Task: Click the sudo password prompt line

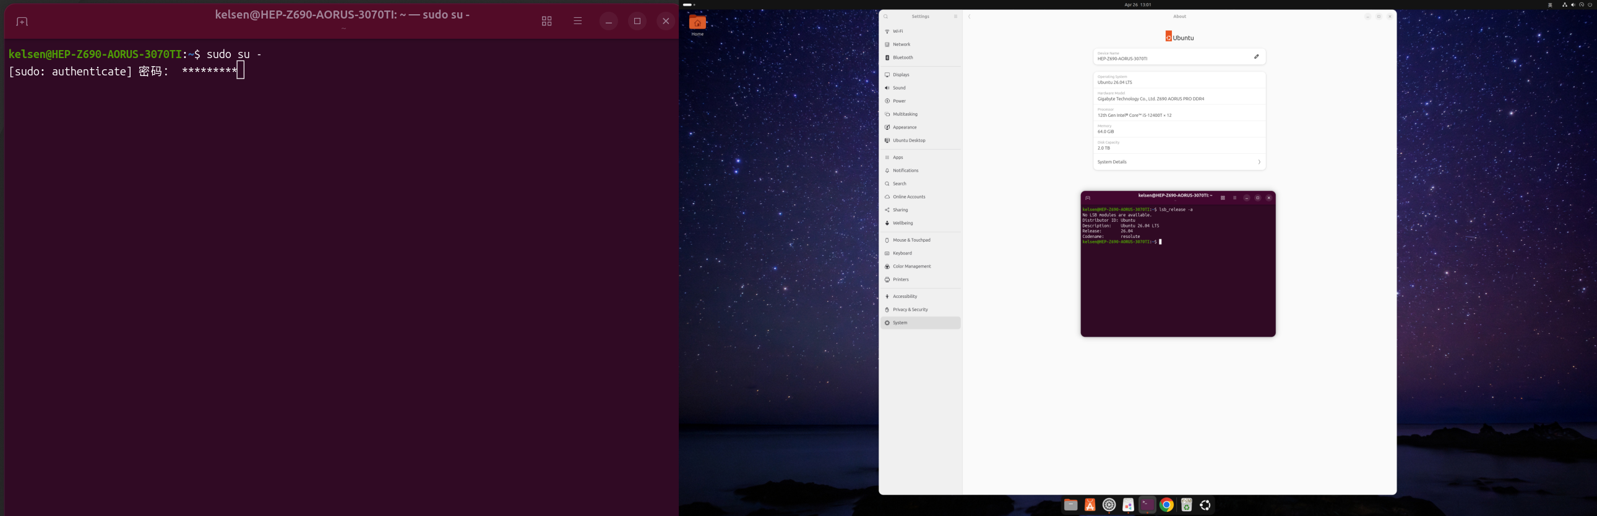Action: tap(124, 71)
